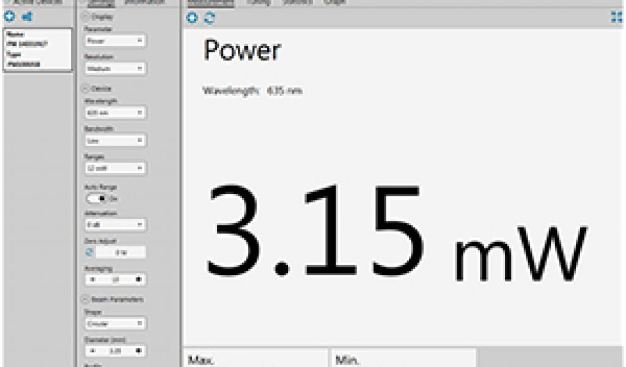Viewport: 626px width, 367px height.
Task: Decrease the Averaging value
Action: [92, 280]
